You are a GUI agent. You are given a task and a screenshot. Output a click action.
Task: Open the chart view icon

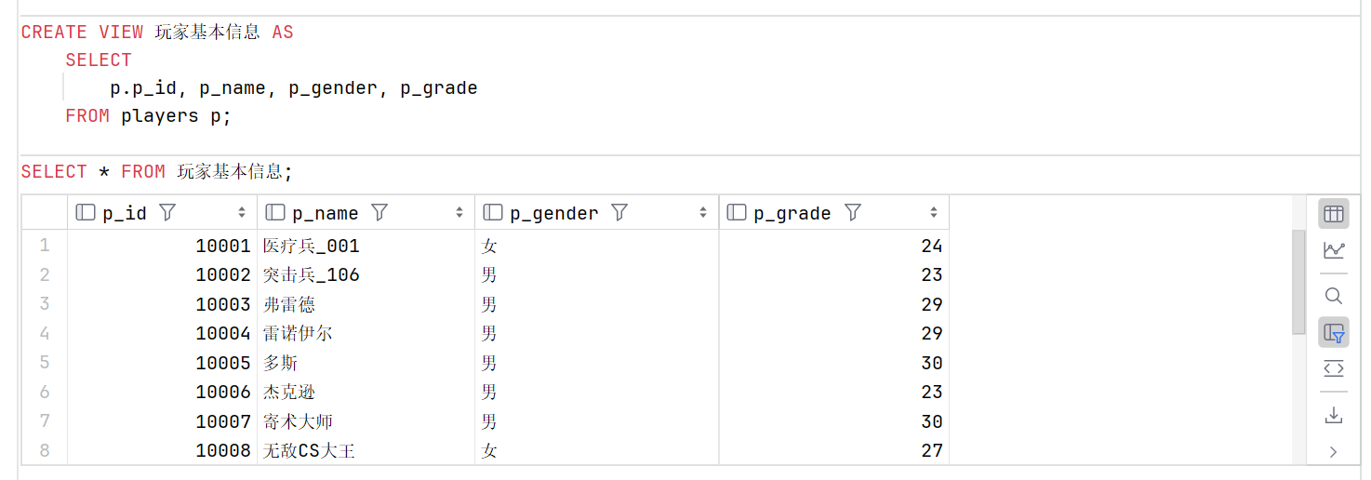tap(1333, 251)
